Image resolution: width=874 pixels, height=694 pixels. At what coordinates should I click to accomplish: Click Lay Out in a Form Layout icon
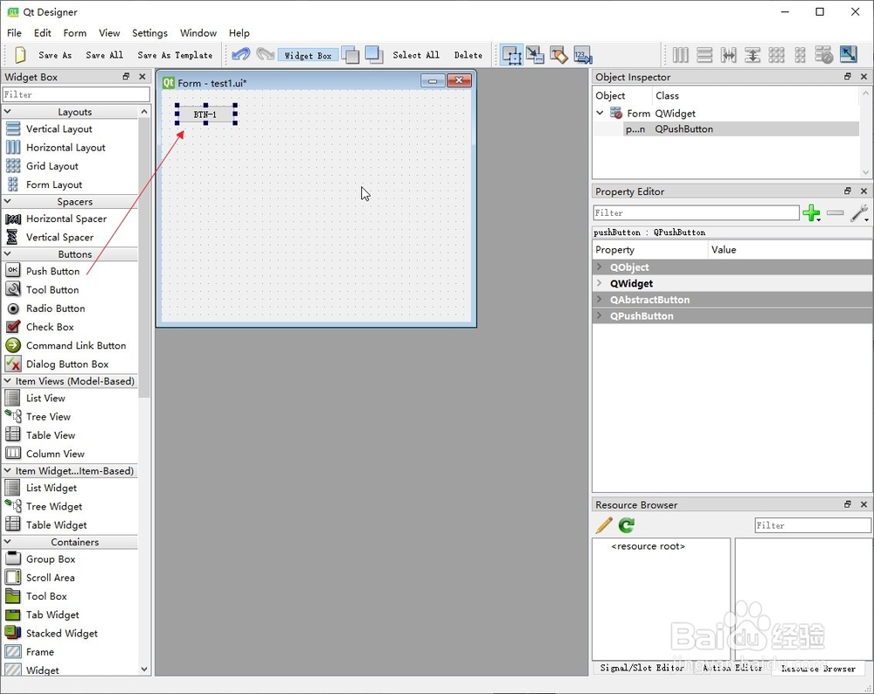(x=800, y=54)
